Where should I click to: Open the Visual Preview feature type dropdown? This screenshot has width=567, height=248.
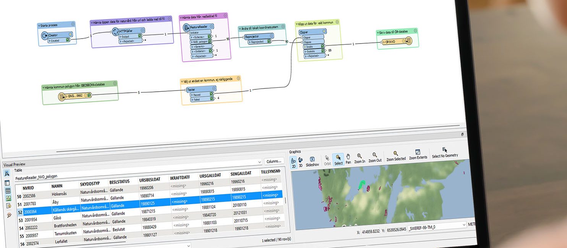tap(260, 162)
